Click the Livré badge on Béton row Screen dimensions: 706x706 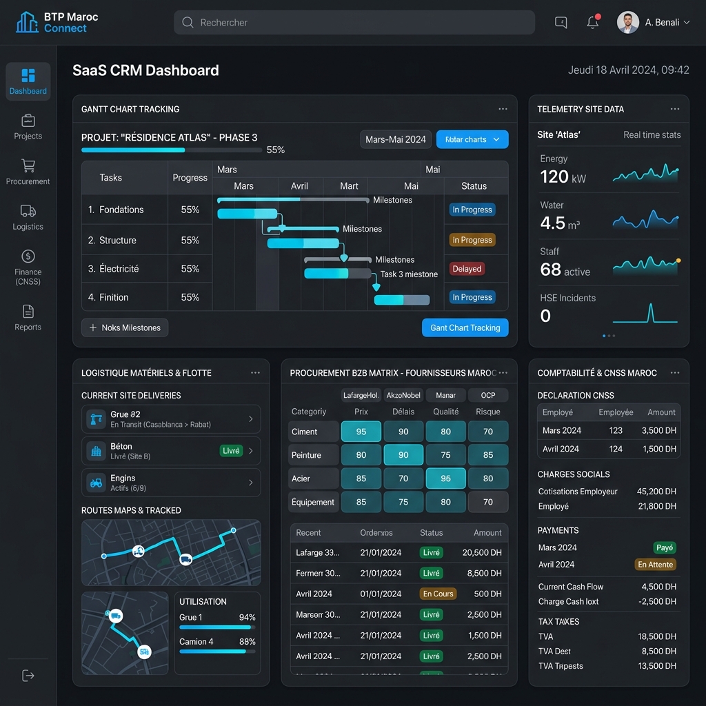(x=231, y=451)
